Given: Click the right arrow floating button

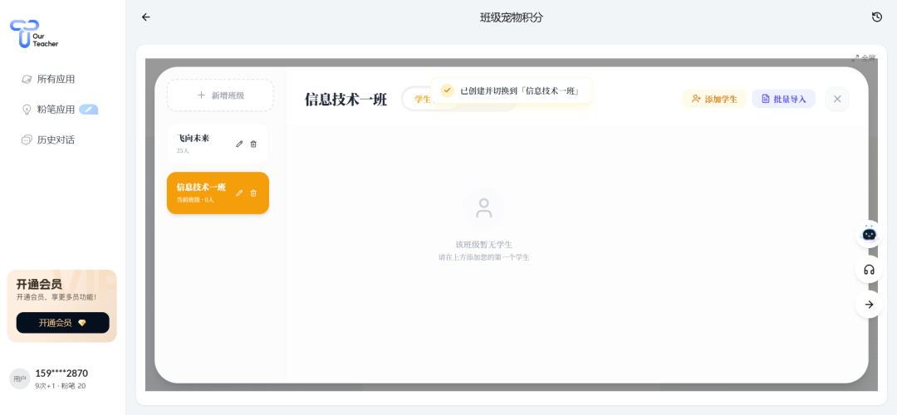Looking at the screenshot, I should click(869, 304).
